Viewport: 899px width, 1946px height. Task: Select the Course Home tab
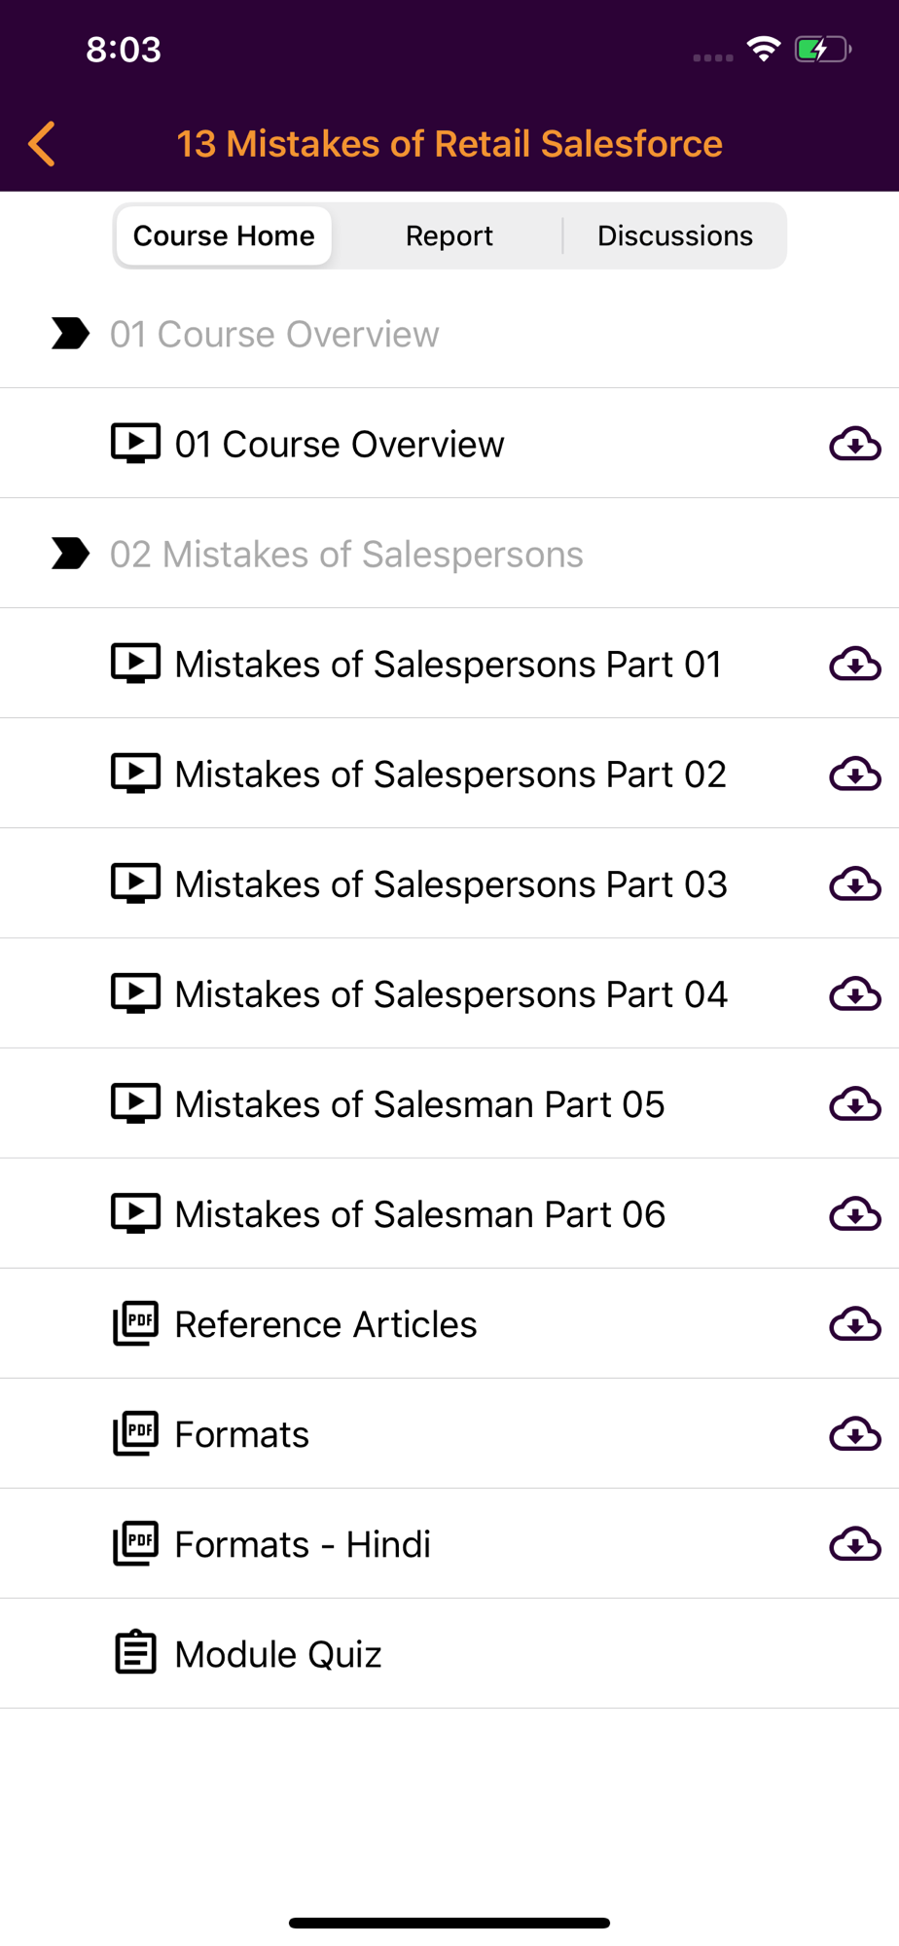click(x=224, y=236)
